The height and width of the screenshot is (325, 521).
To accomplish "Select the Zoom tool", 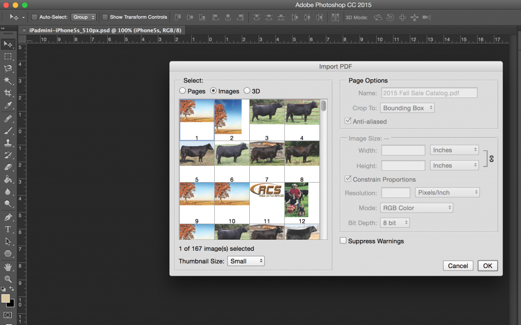I will click(x=8, y=279).
